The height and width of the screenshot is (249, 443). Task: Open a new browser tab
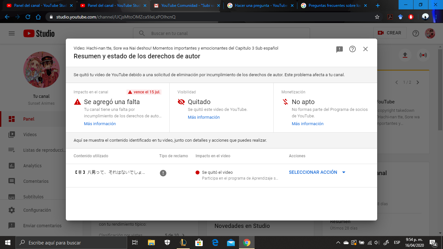[x=377, y=6]
